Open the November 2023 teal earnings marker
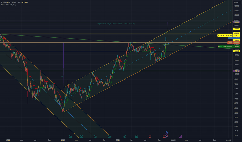 pyautogui.click(x=109, y=136)
